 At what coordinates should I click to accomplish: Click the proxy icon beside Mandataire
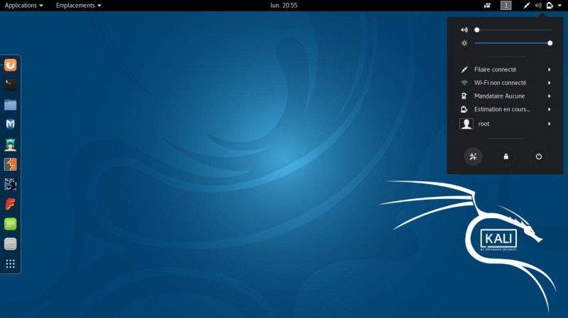[x=464, y=96]
